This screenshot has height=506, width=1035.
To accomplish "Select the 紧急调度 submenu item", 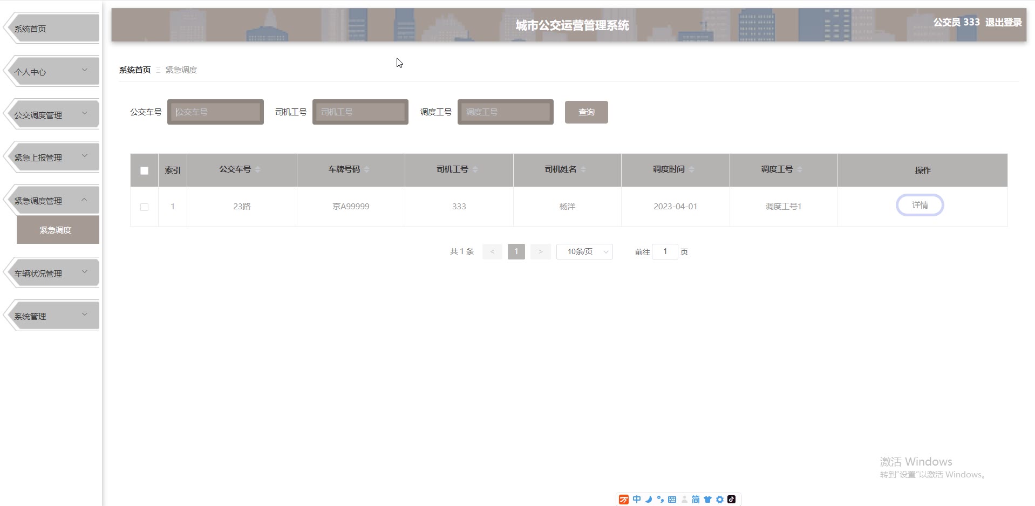I will [x=58, y=230].
